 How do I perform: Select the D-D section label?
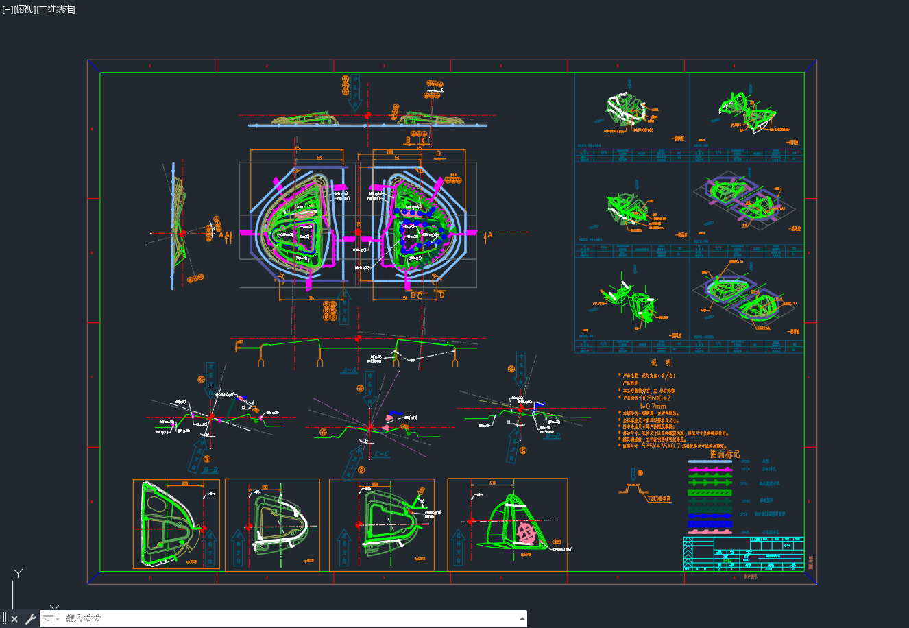point(553,435)
